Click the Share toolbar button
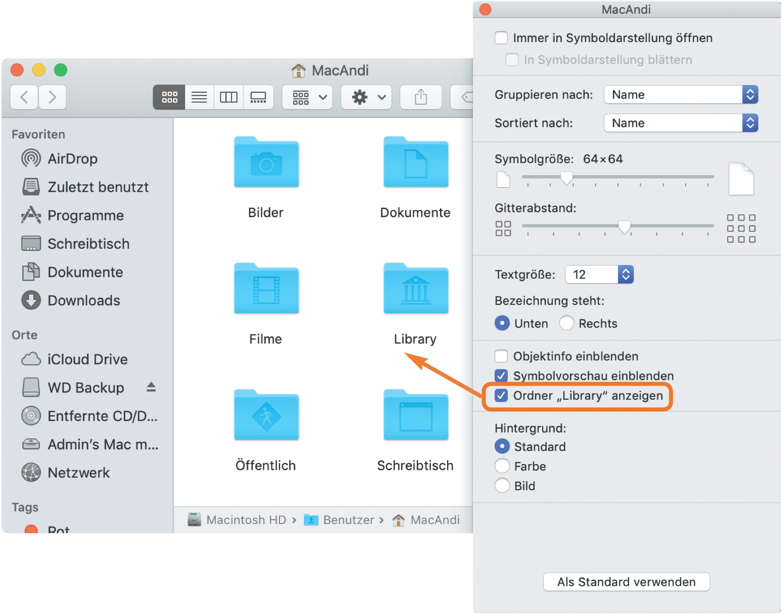 point(421,97)
